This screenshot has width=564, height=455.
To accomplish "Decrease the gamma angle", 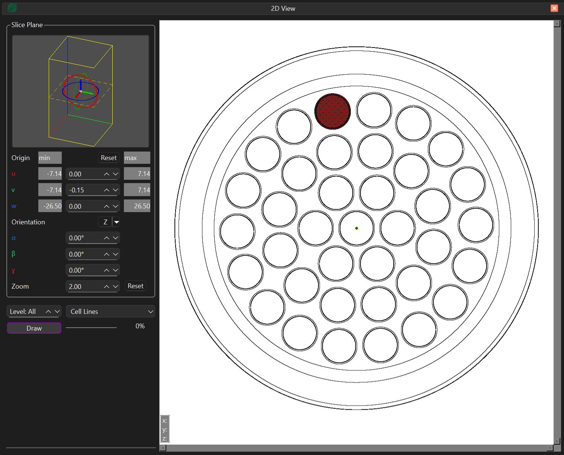I will click(115, 270).
